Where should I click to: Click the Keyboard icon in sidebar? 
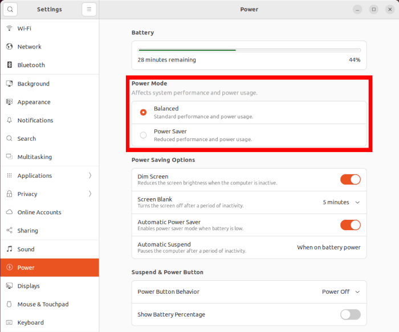coord(10,322)
